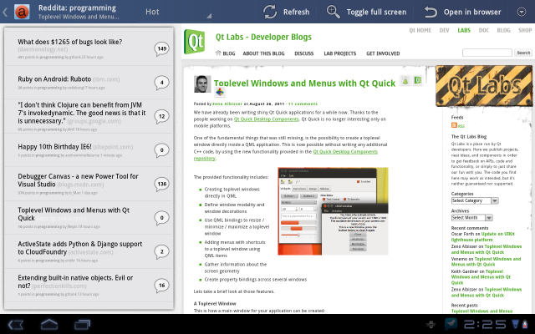The height and width of the screenshot is (334, 535).
Task: Tap the system clock 2:25
Action: click(x=485, y=325)
